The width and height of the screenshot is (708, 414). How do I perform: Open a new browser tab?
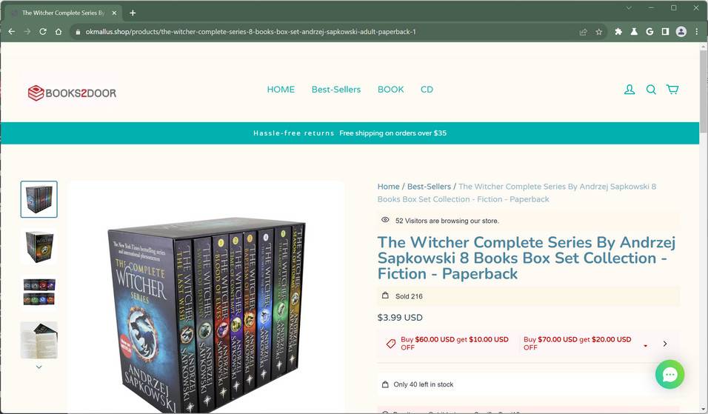click(133, 13)
